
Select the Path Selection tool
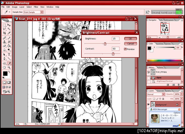pyautogui.click(x=4, y=55)
